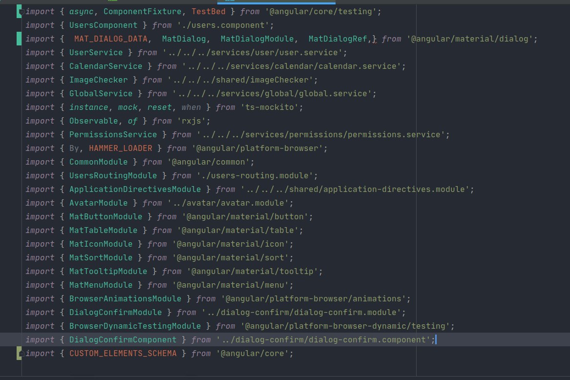Click the 'dialog-confirm.component' path string
The height and width of the screenshot is (380, 570).
[323, 339]
